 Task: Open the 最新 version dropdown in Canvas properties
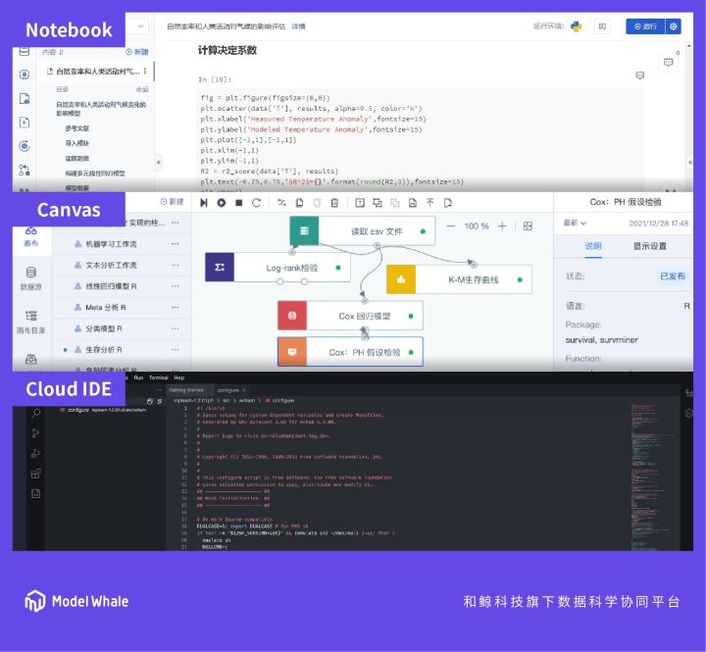[575, 224]
